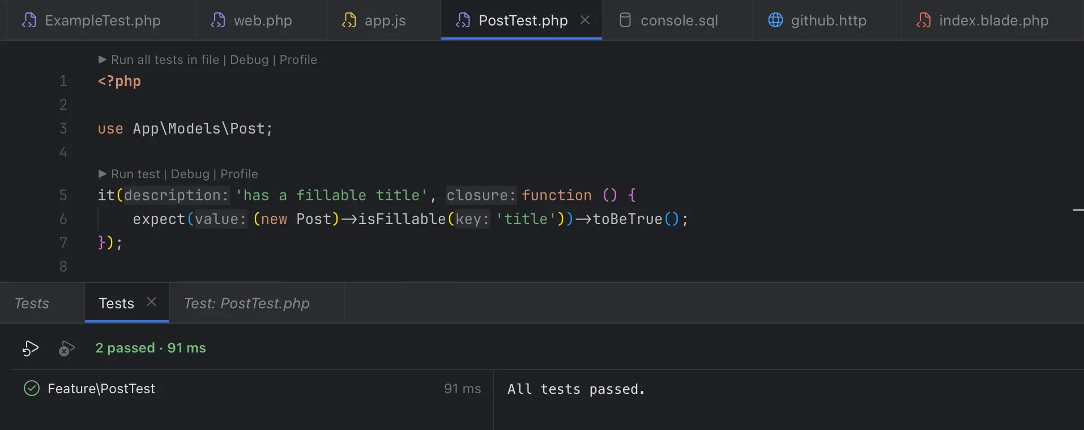This screenshot has height=430, width=1084.
Task: Open the index.blade.php tab
Action: click(x=992, y=20)
